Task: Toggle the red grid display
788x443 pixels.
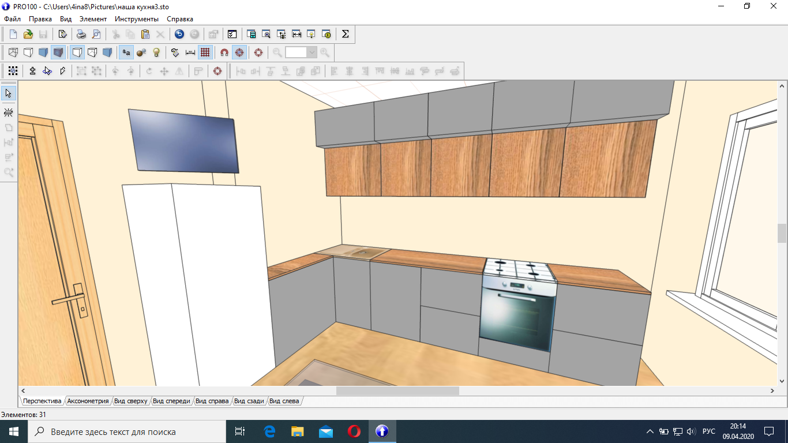Action: pyautogui.click(x=205, y=52)
